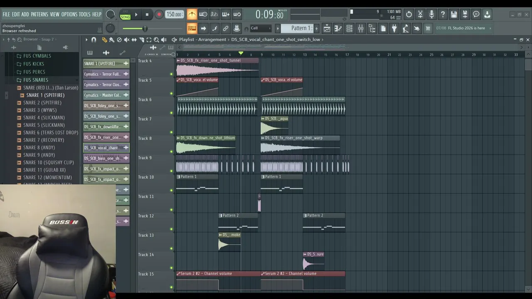Screen dimensions: 532x299
Task: Open the audio editor (scissors) icon
Action: coord(420,14)
